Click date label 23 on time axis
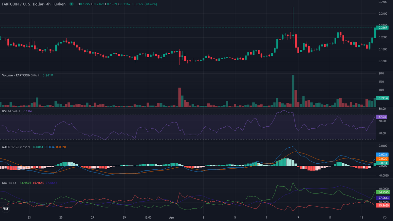This screenshot has height=221, width=393. (29, 217)
